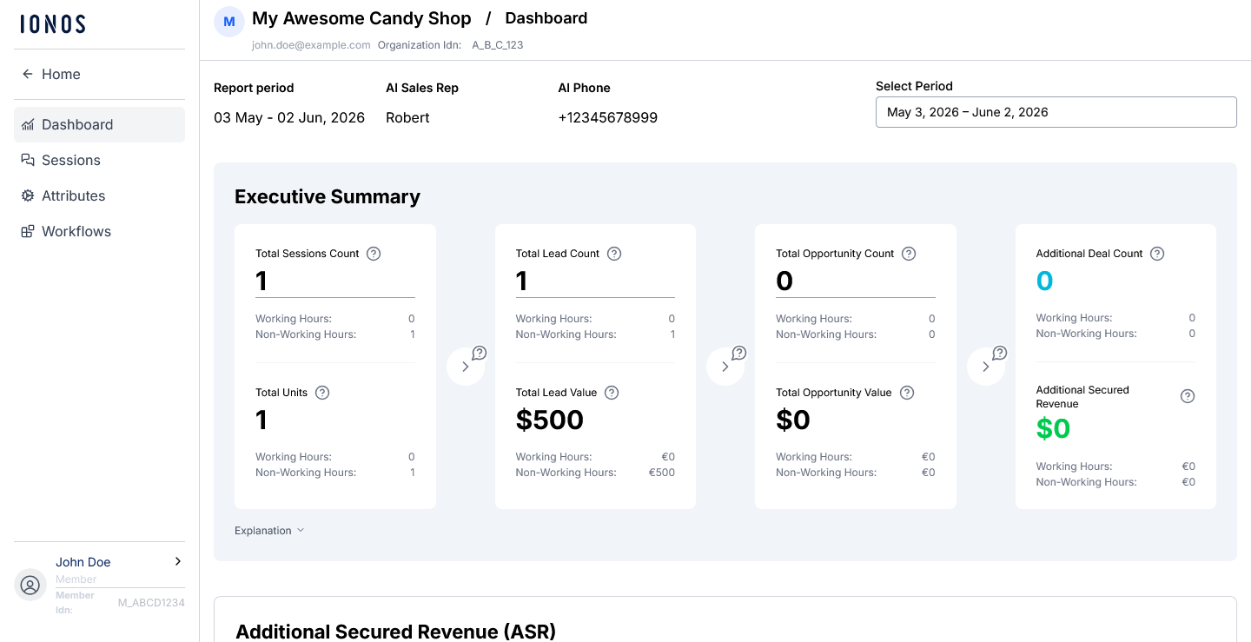Click the Total Opportunity Value $0 amount
Viewport: 1251px width, 642px height.
pos(793,420)
